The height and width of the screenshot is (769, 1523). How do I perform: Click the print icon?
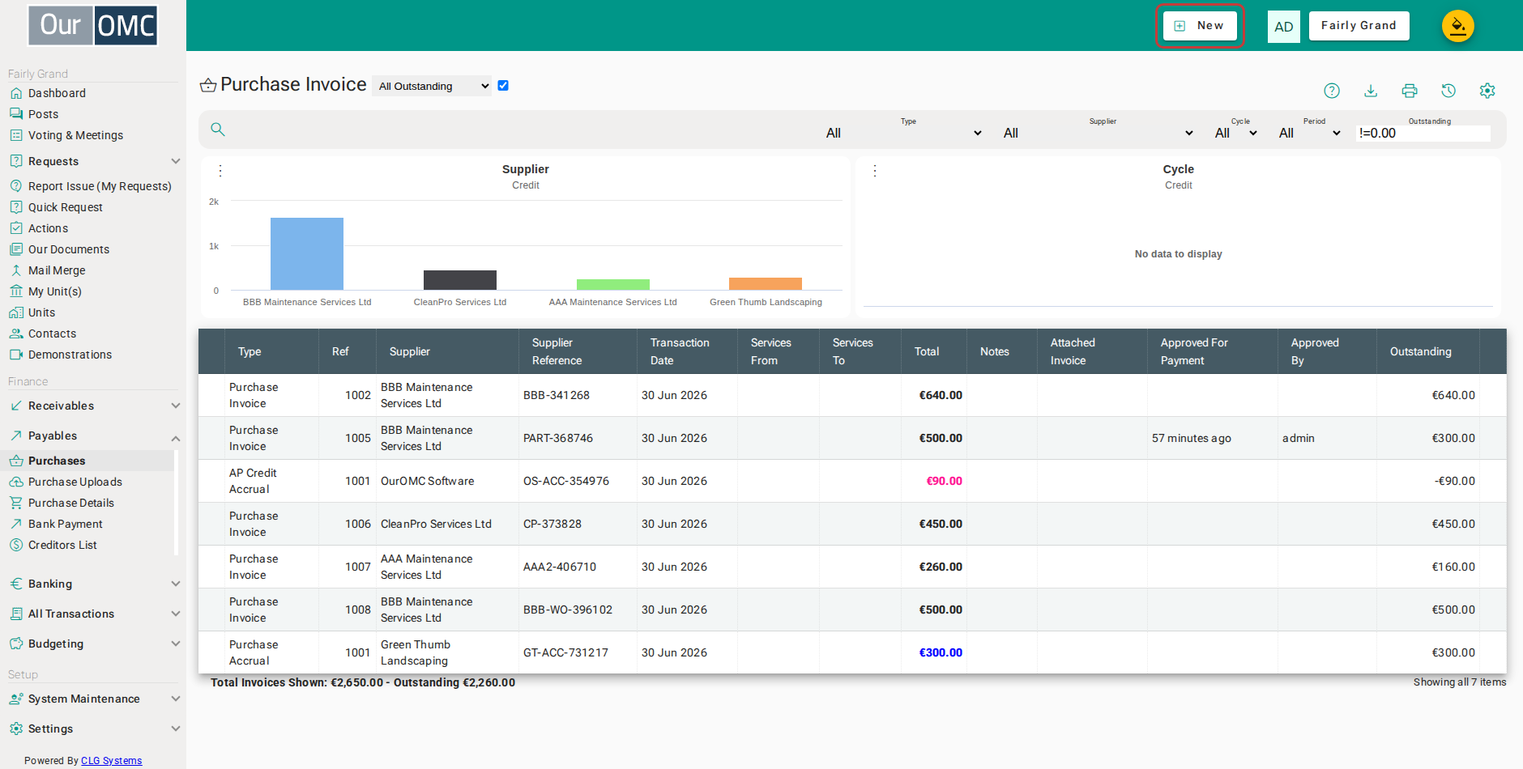click(x=1410, y=91)
